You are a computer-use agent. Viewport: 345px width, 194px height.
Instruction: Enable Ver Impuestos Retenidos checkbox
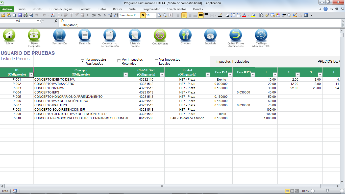[x=119, y=61]
